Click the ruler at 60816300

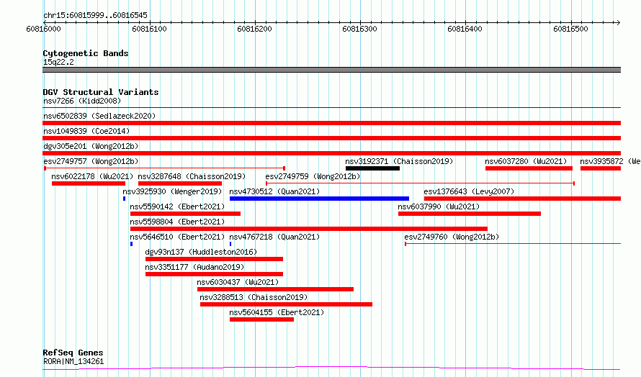pos(359,29)
